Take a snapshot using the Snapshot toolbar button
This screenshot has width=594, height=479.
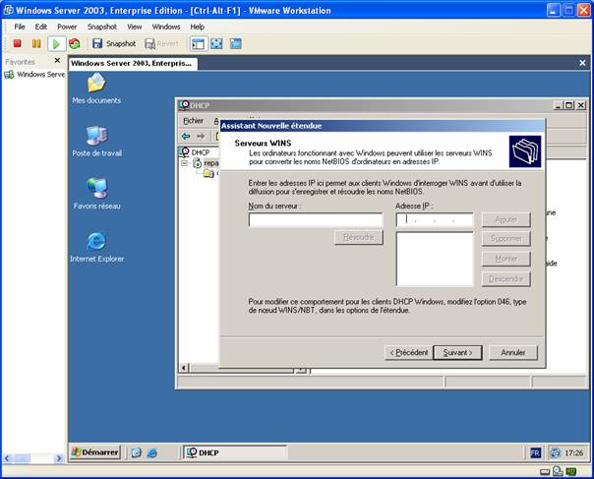[114, 43]
